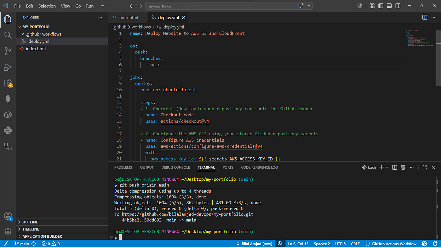Click CRLF end of line selector

tap(355, 244)
